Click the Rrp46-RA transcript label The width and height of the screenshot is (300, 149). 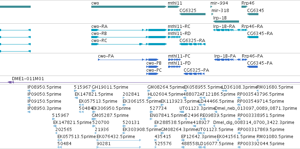click(x=252, y=26)
